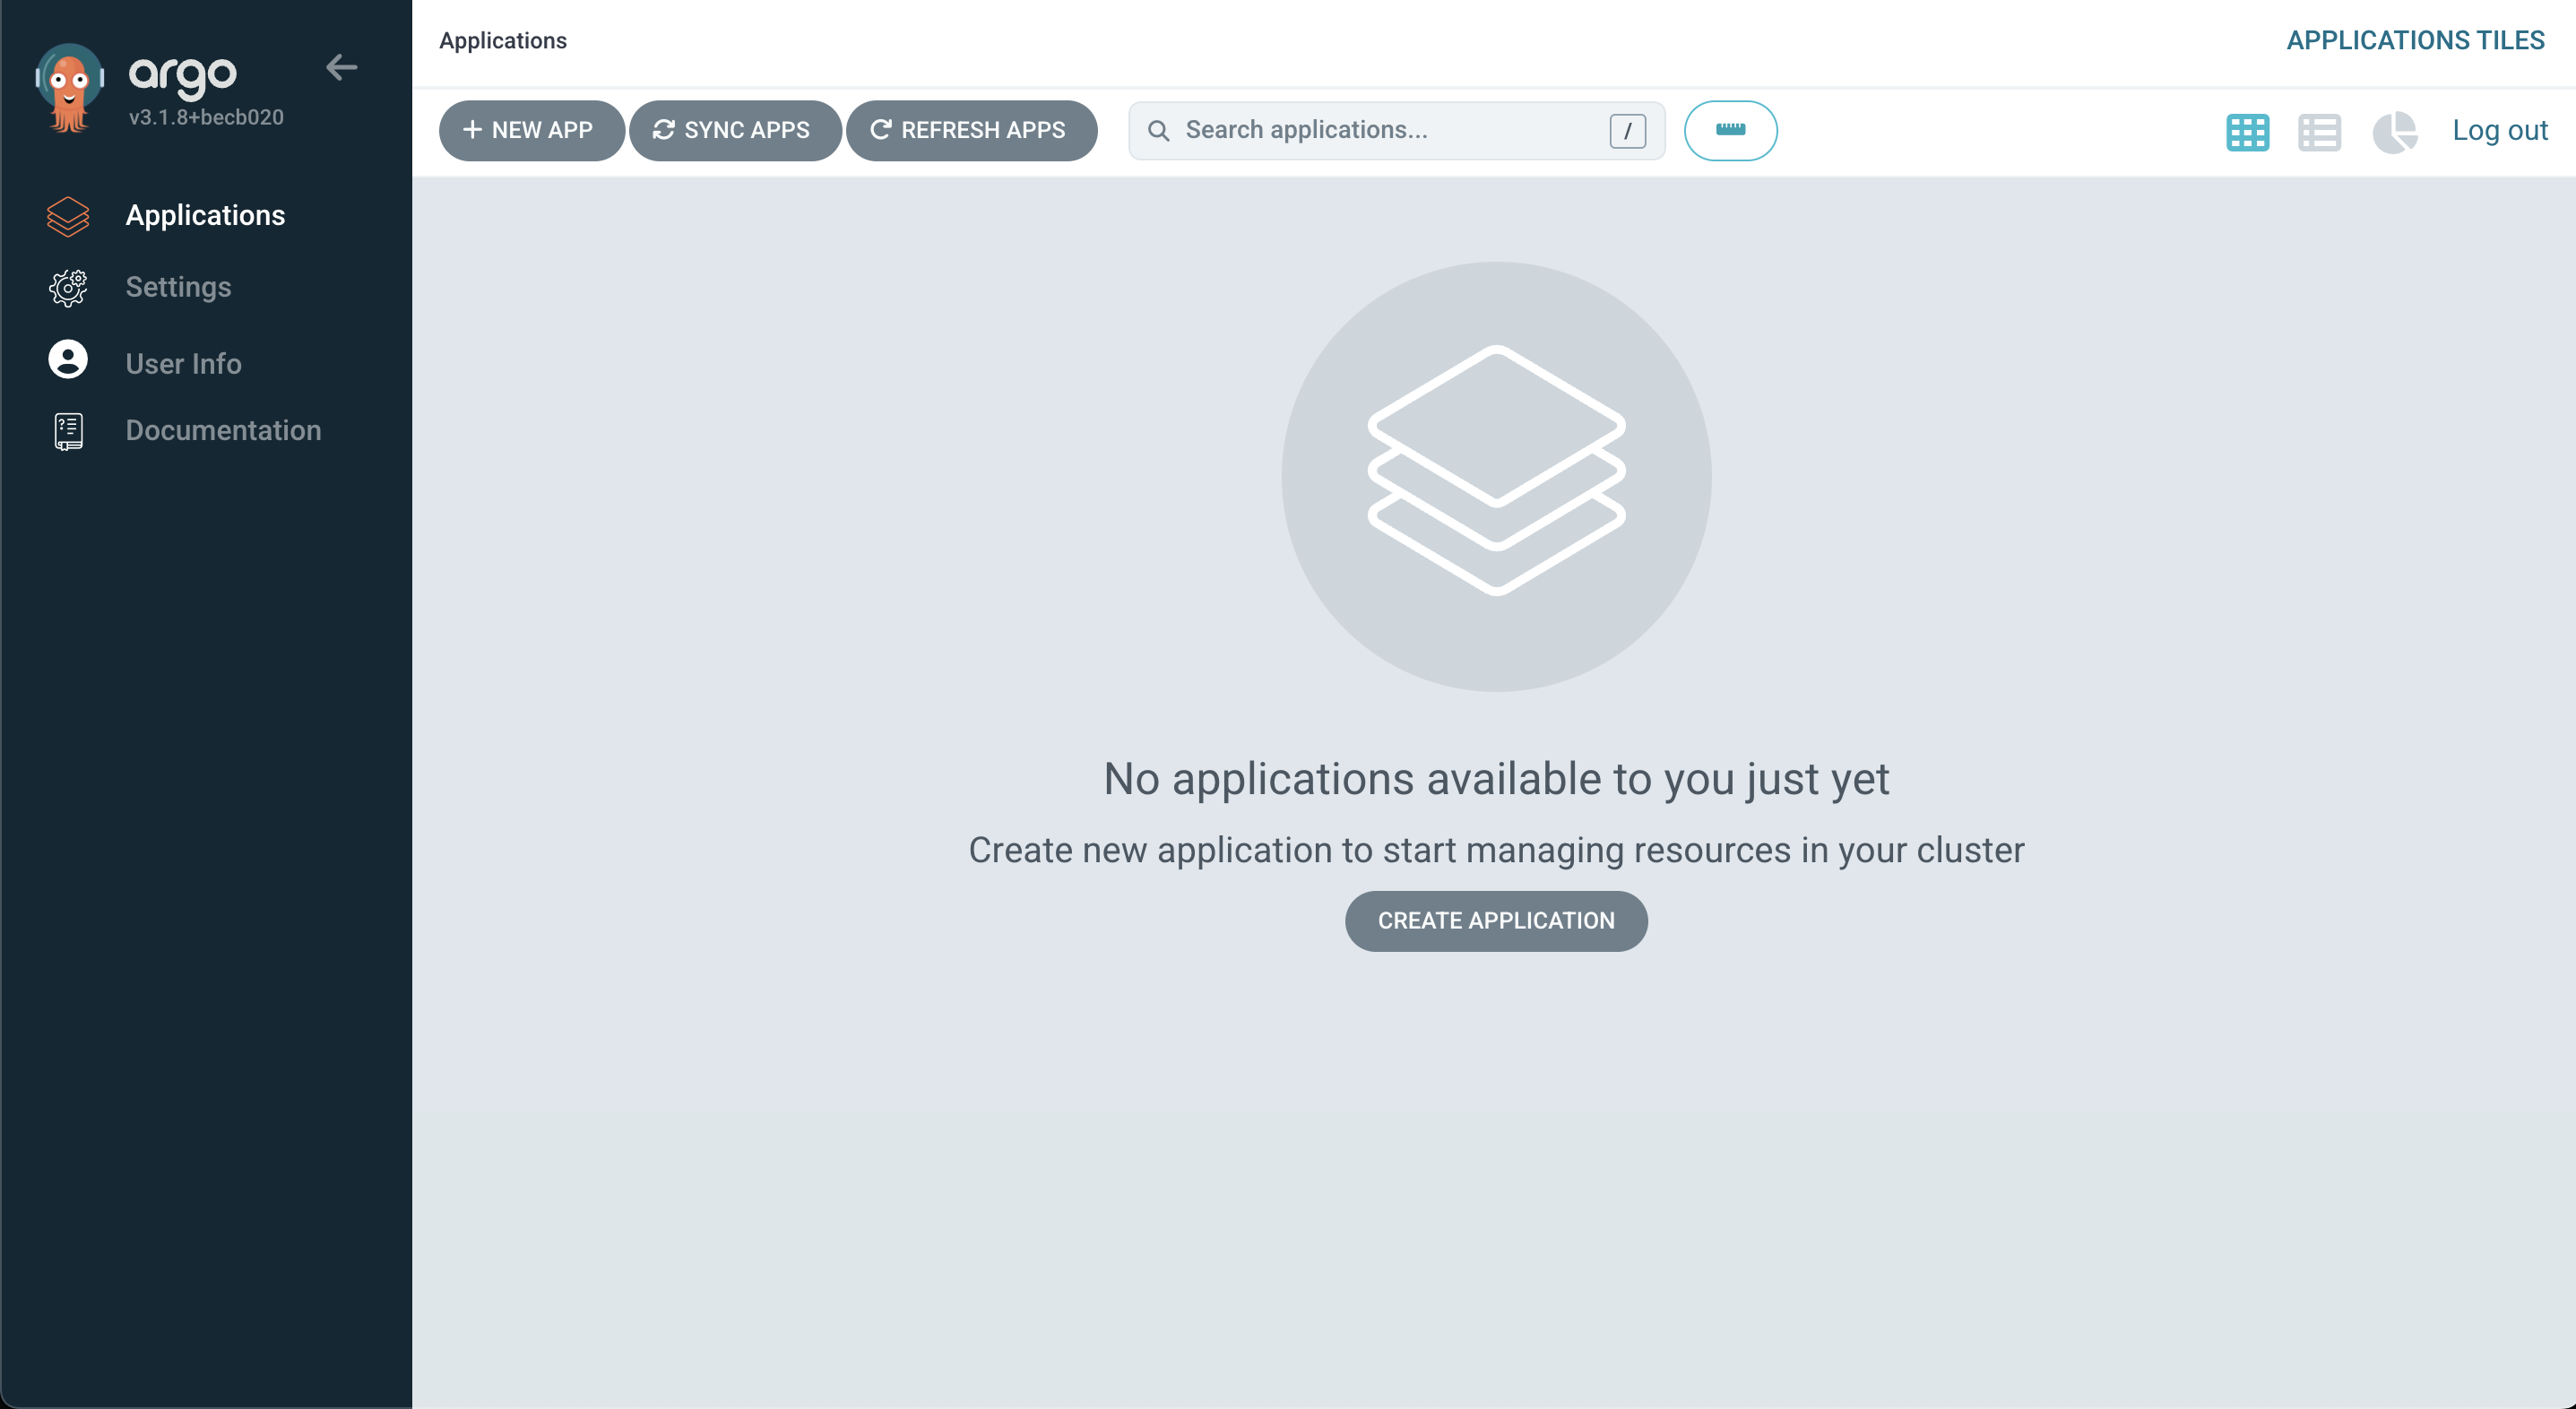Click the teal ruler filter button

[x=1730, y=130]
